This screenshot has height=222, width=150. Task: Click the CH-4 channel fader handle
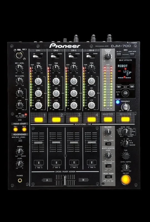pos(92,142)
